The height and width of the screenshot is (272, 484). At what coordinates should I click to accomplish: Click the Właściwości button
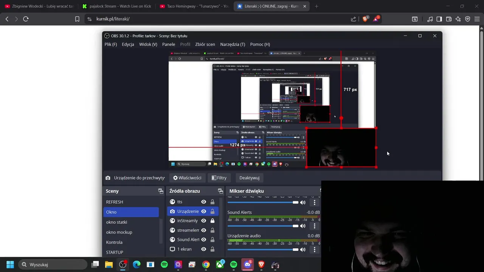tap(187, 178)
